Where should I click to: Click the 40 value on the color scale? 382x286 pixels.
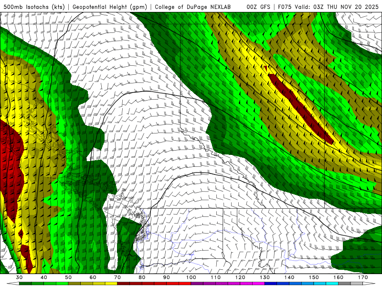click(x=44, y=277)
